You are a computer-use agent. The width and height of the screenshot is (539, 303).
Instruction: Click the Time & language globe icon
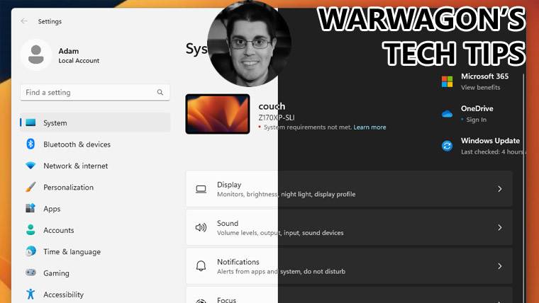pos(30,251)
